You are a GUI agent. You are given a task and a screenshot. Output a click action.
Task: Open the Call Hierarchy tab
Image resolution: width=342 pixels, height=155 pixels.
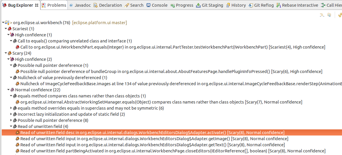coord(332,5)
